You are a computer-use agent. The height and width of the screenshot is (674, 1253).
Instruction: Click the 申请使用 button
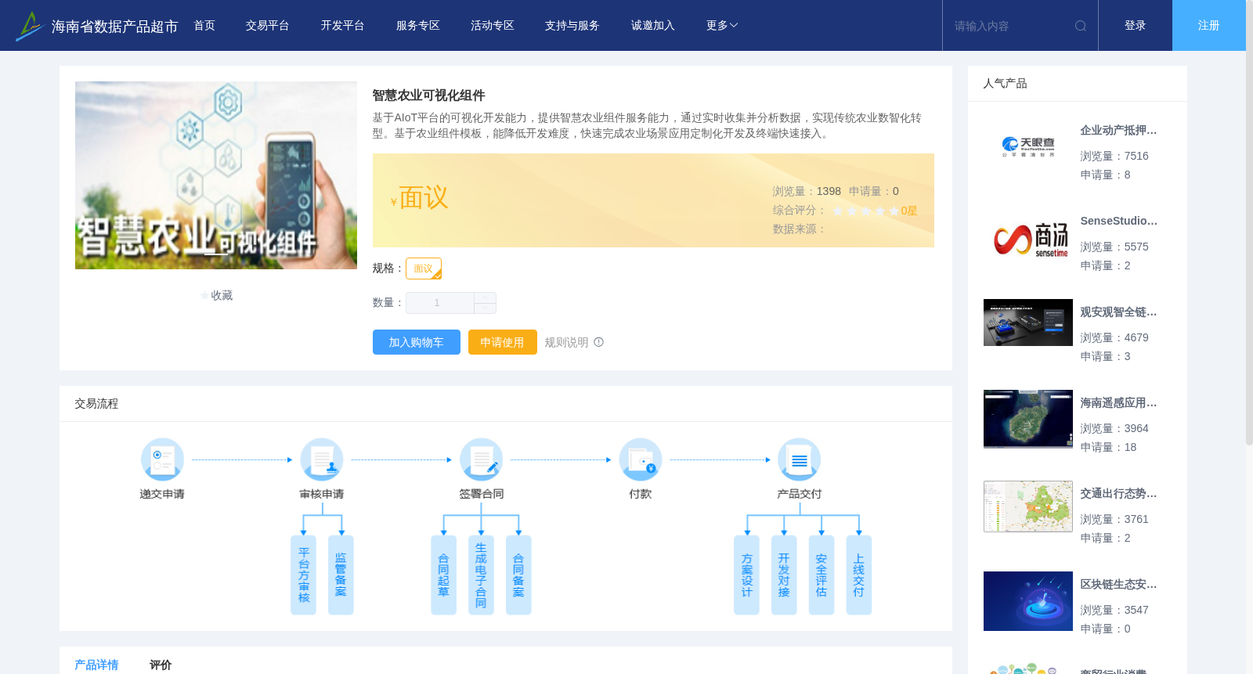click(x=503, y=342)
